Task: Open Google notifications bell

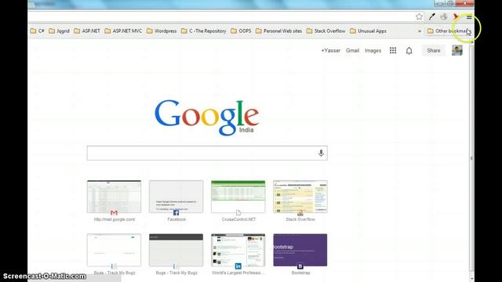Action: [409, 50]
